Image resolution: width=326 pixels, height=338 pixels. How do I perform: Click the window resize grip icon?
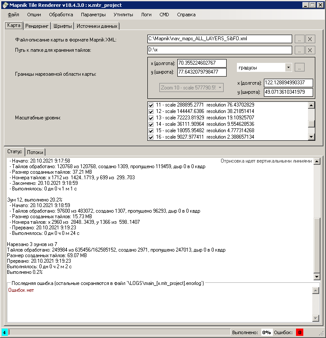pos(321,333)
